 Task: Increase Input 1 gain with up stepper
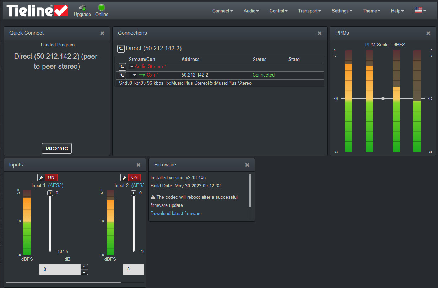tap(84, 266)
